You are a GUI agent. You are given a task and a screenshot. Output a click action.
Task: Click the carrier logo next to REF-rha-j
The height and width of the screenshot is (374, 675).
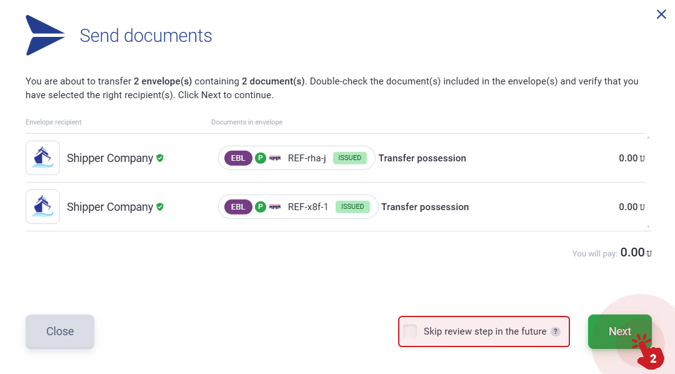point(275,158)
